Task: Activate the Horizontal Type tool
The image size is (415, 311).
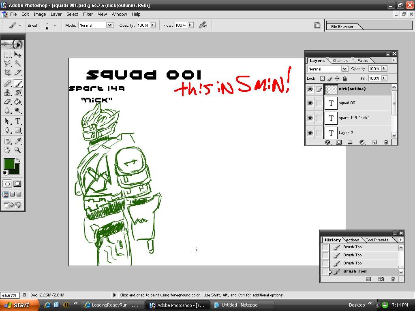Action: [x=18, y=121]
